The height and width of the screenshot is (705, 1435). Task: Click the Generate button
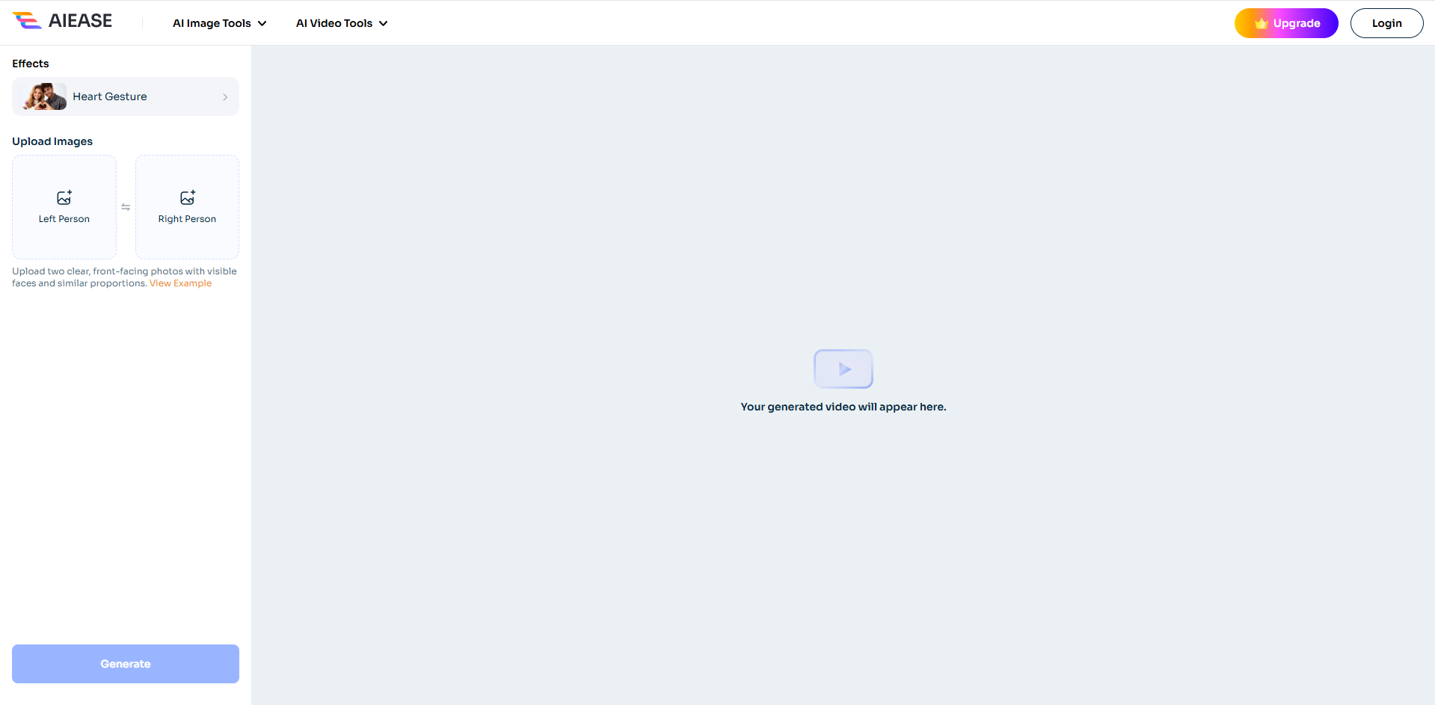[126, 664]
